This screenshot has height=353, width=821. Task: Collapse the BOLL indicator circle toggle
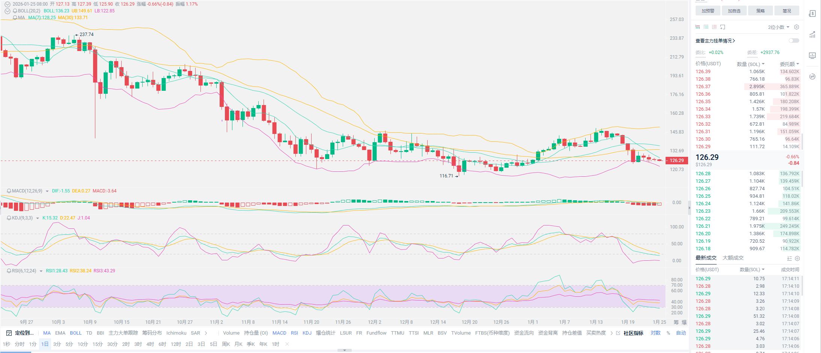click(x=7, y=11)
